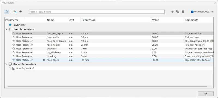Click the user parameters filter icon

15,12
